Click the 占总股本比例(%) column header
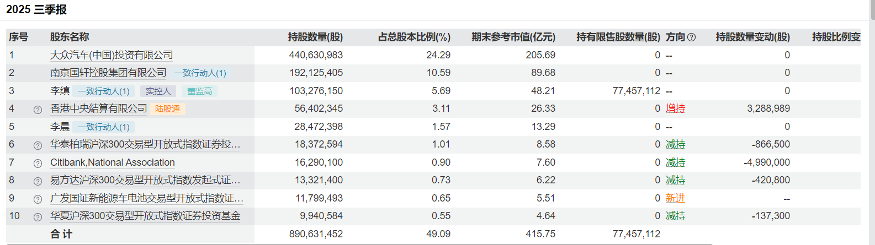Image resolution: width=875 pixels, height=245 pixels. [414, 37]
